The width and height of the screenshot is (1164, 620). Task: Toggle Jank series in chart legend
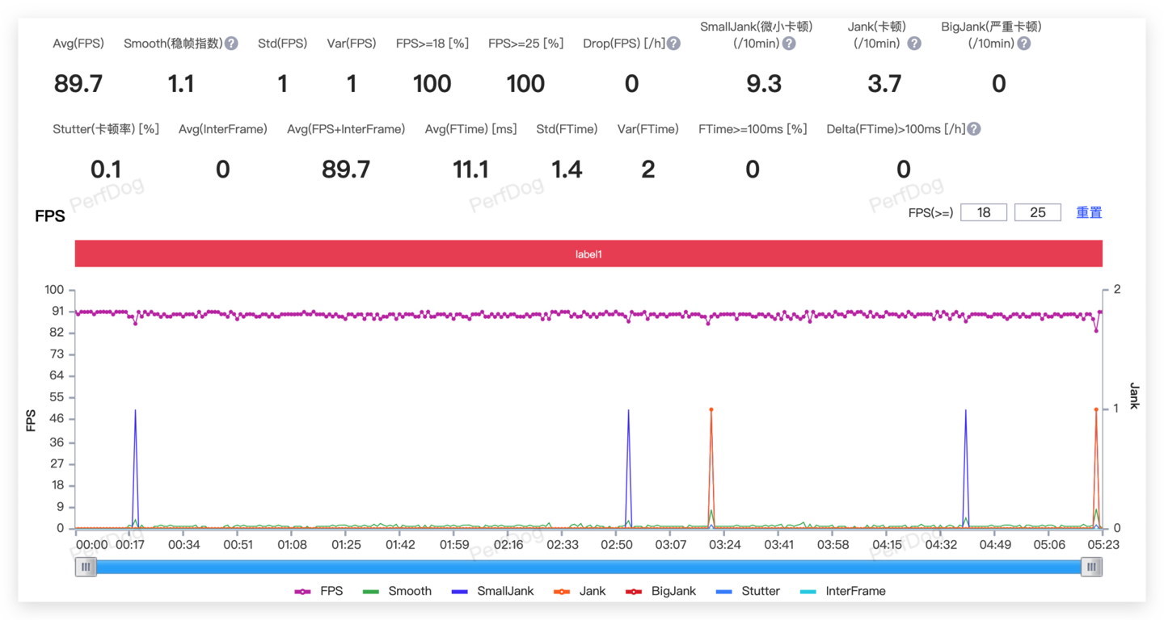pyautogui.click(x=580, y=591)
